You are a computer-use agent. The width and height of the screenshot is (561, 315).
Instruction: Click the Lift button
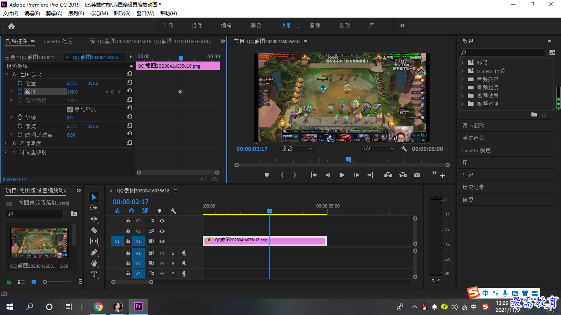tap(388, 175)
